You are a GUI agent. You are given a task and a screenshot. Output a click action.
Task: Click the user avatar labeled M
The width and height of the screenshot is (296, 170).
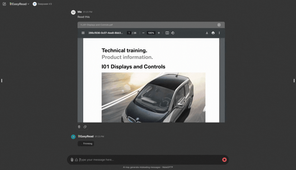tap(73, 12)
